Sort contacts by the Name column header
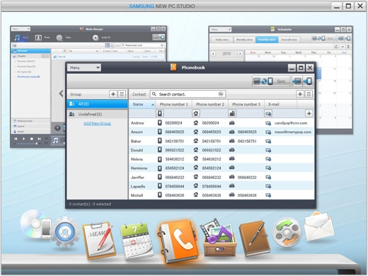The width and height of the screenshot is (368, 276). click(x=142, y=104)
